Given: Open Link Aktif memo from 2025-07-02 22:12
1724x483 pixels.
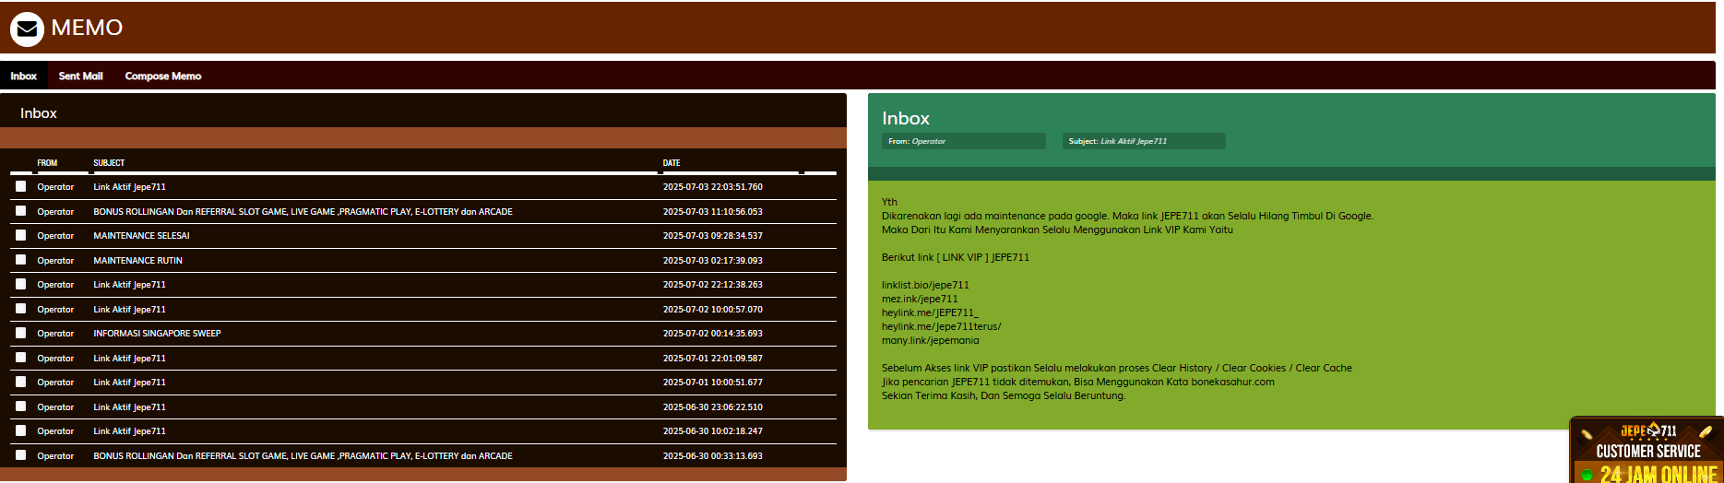Looking at the screenshot, I should click(129, 285).
